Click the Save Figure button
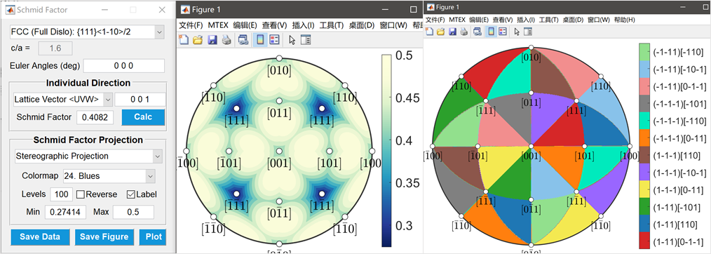 [104, 237]
